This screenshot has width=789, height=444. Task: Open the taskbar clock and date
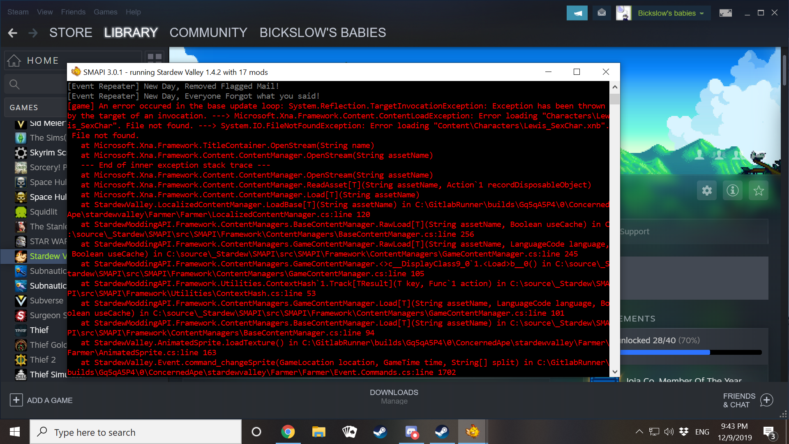pos(735,432)
